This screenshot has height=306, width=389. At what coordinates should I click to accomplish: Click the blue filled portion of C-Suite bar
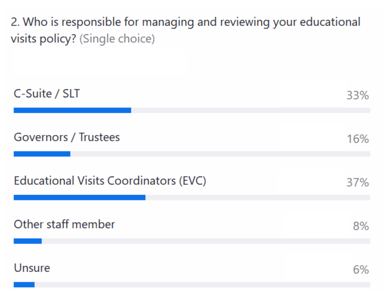pyautogui.click(x=72, y=110)
